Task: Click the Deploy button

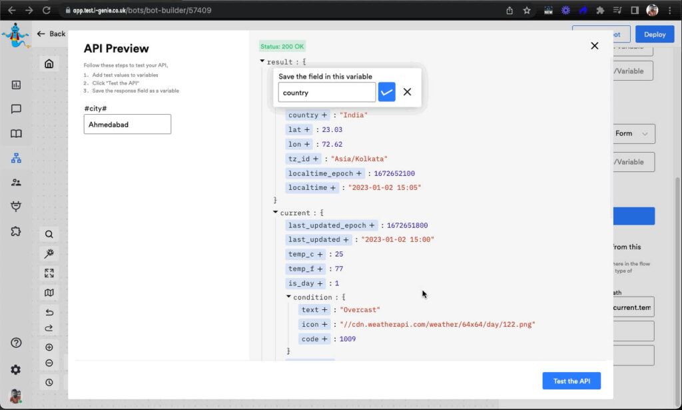Action: (654, 34)
